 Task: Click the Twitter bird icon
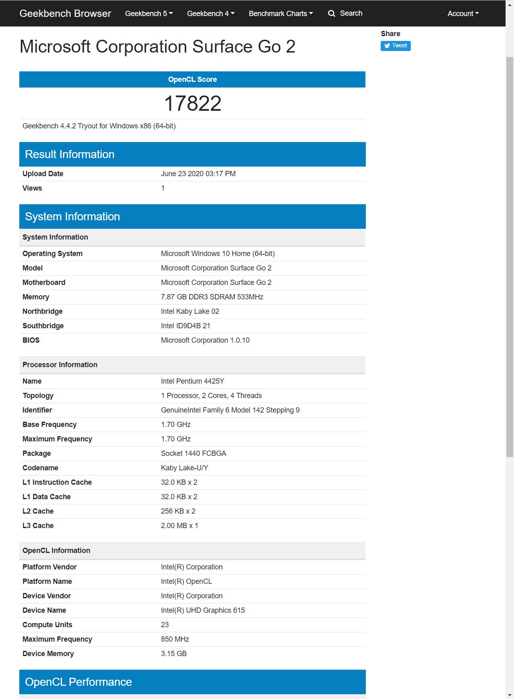pyautogui.click(x=387, y=46)
